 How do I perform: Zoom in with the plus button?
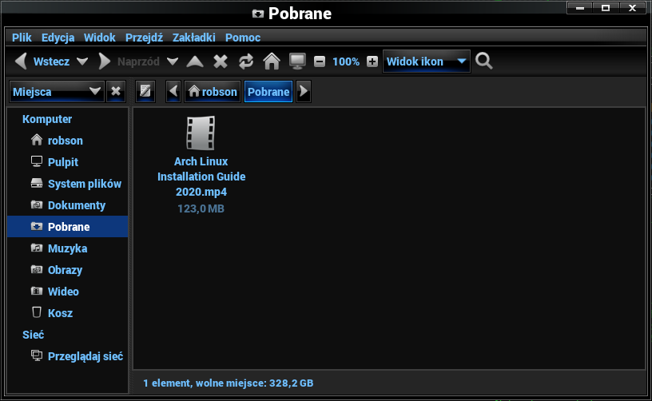click(x=372, y=62)
